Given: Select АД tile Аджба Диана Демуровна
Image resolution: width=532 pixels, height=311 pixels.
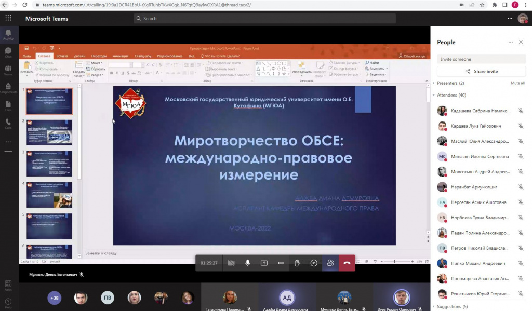Looking at the screenshot, I should click(x=287, y=298).
